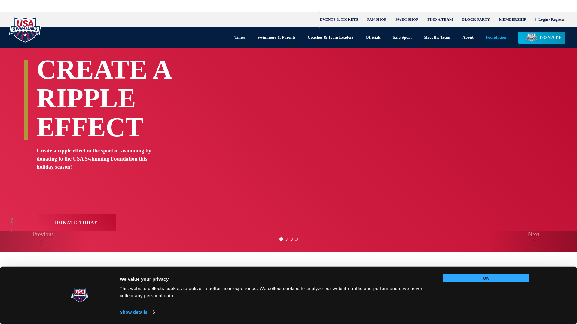Image resolution: width=577 pixels, height=324 pixels.
Task: Click the blue Donate button in the navigation bar
Action: [542, 37]
